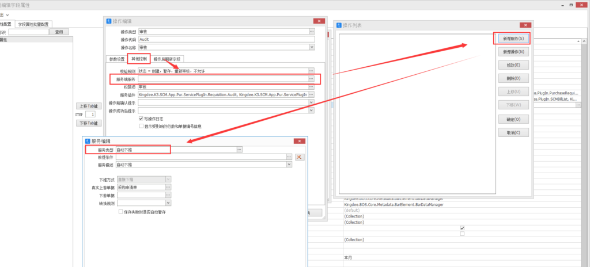Expand the 转换规则 dropdown
This screenshot has width=590, height=267.
tap(168, 203)
